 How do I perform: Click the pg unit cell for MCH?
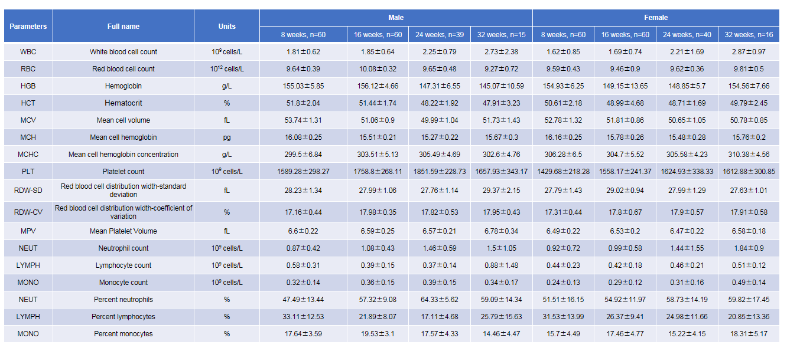point(227,137)
